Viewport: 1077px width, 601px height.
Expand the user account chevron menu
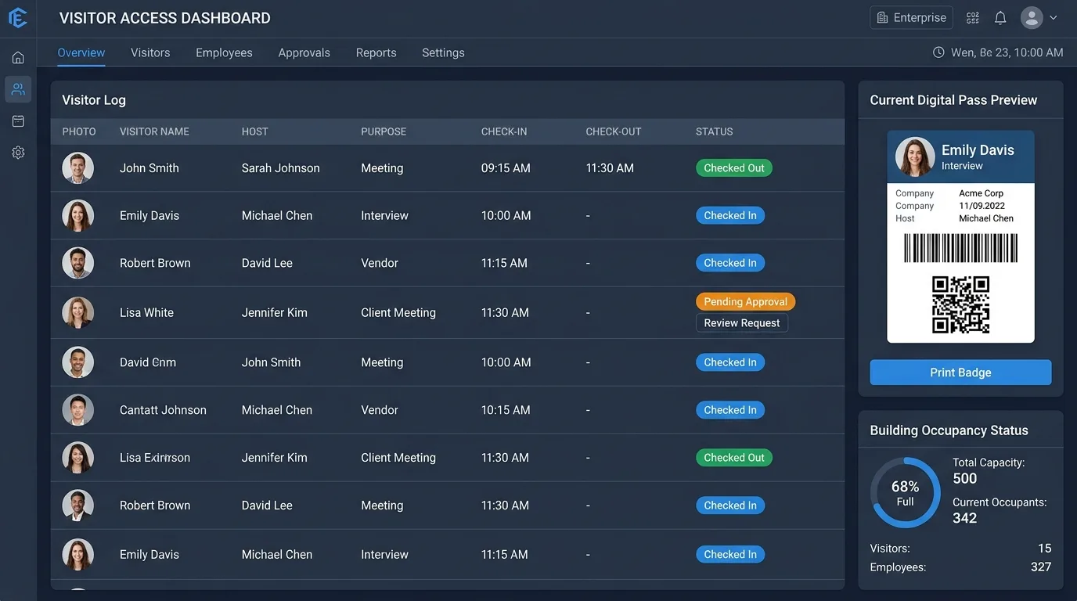(x=1054, y=18)
